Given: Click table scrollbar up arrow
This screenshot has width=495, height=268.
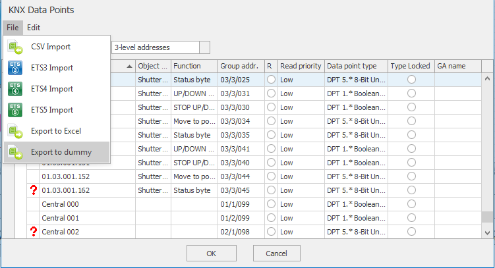Looking at the screenshot, I should (x=488, y=79).
